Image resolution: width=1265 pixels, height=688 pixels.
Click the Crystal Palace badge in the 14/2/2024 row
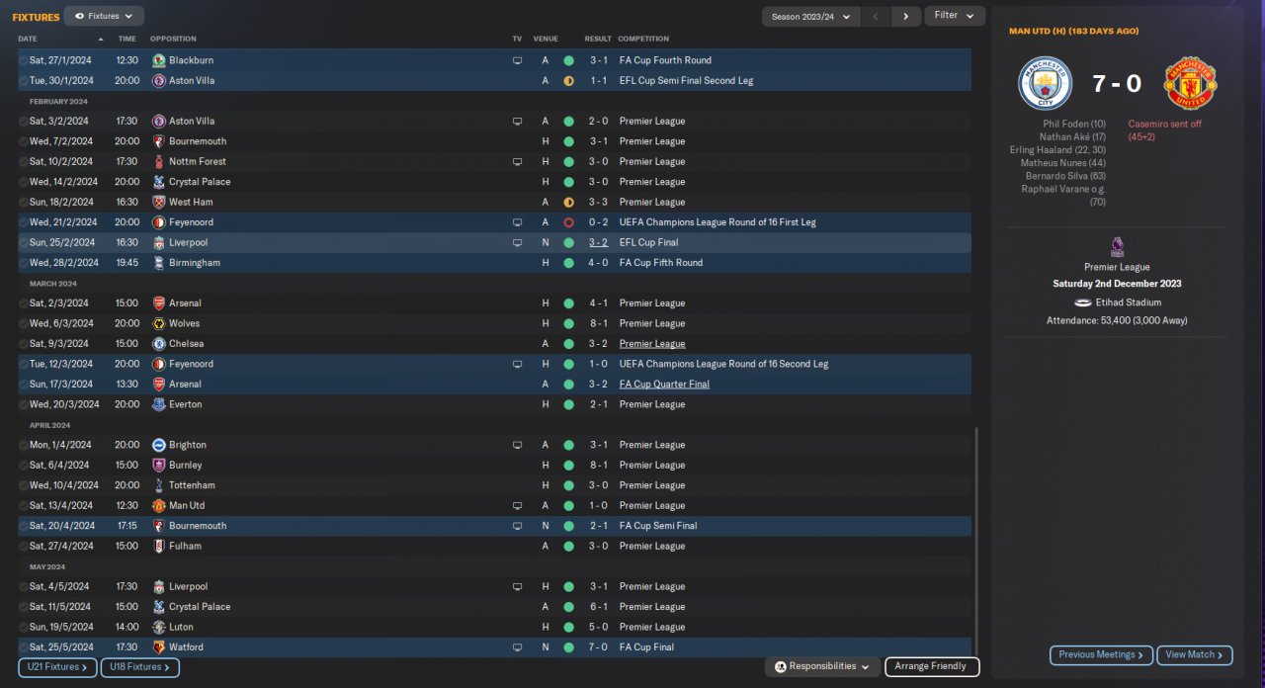(x=158, y=182)
